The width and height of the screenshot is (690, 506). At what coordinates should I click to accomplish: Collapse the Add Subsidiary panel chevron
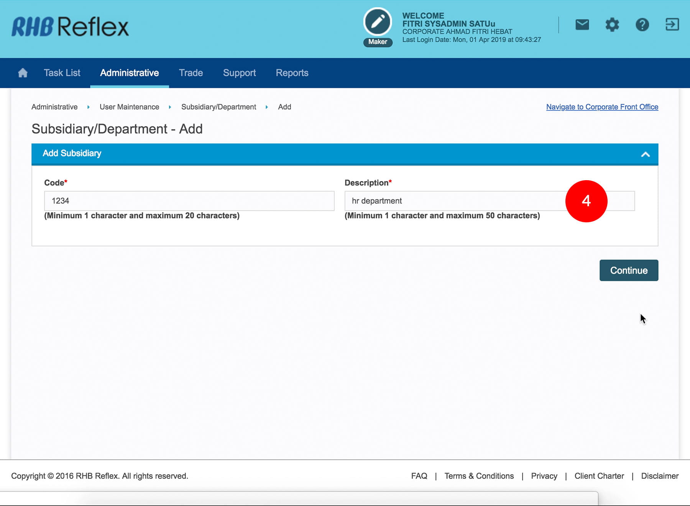click(x=646, y=154)
